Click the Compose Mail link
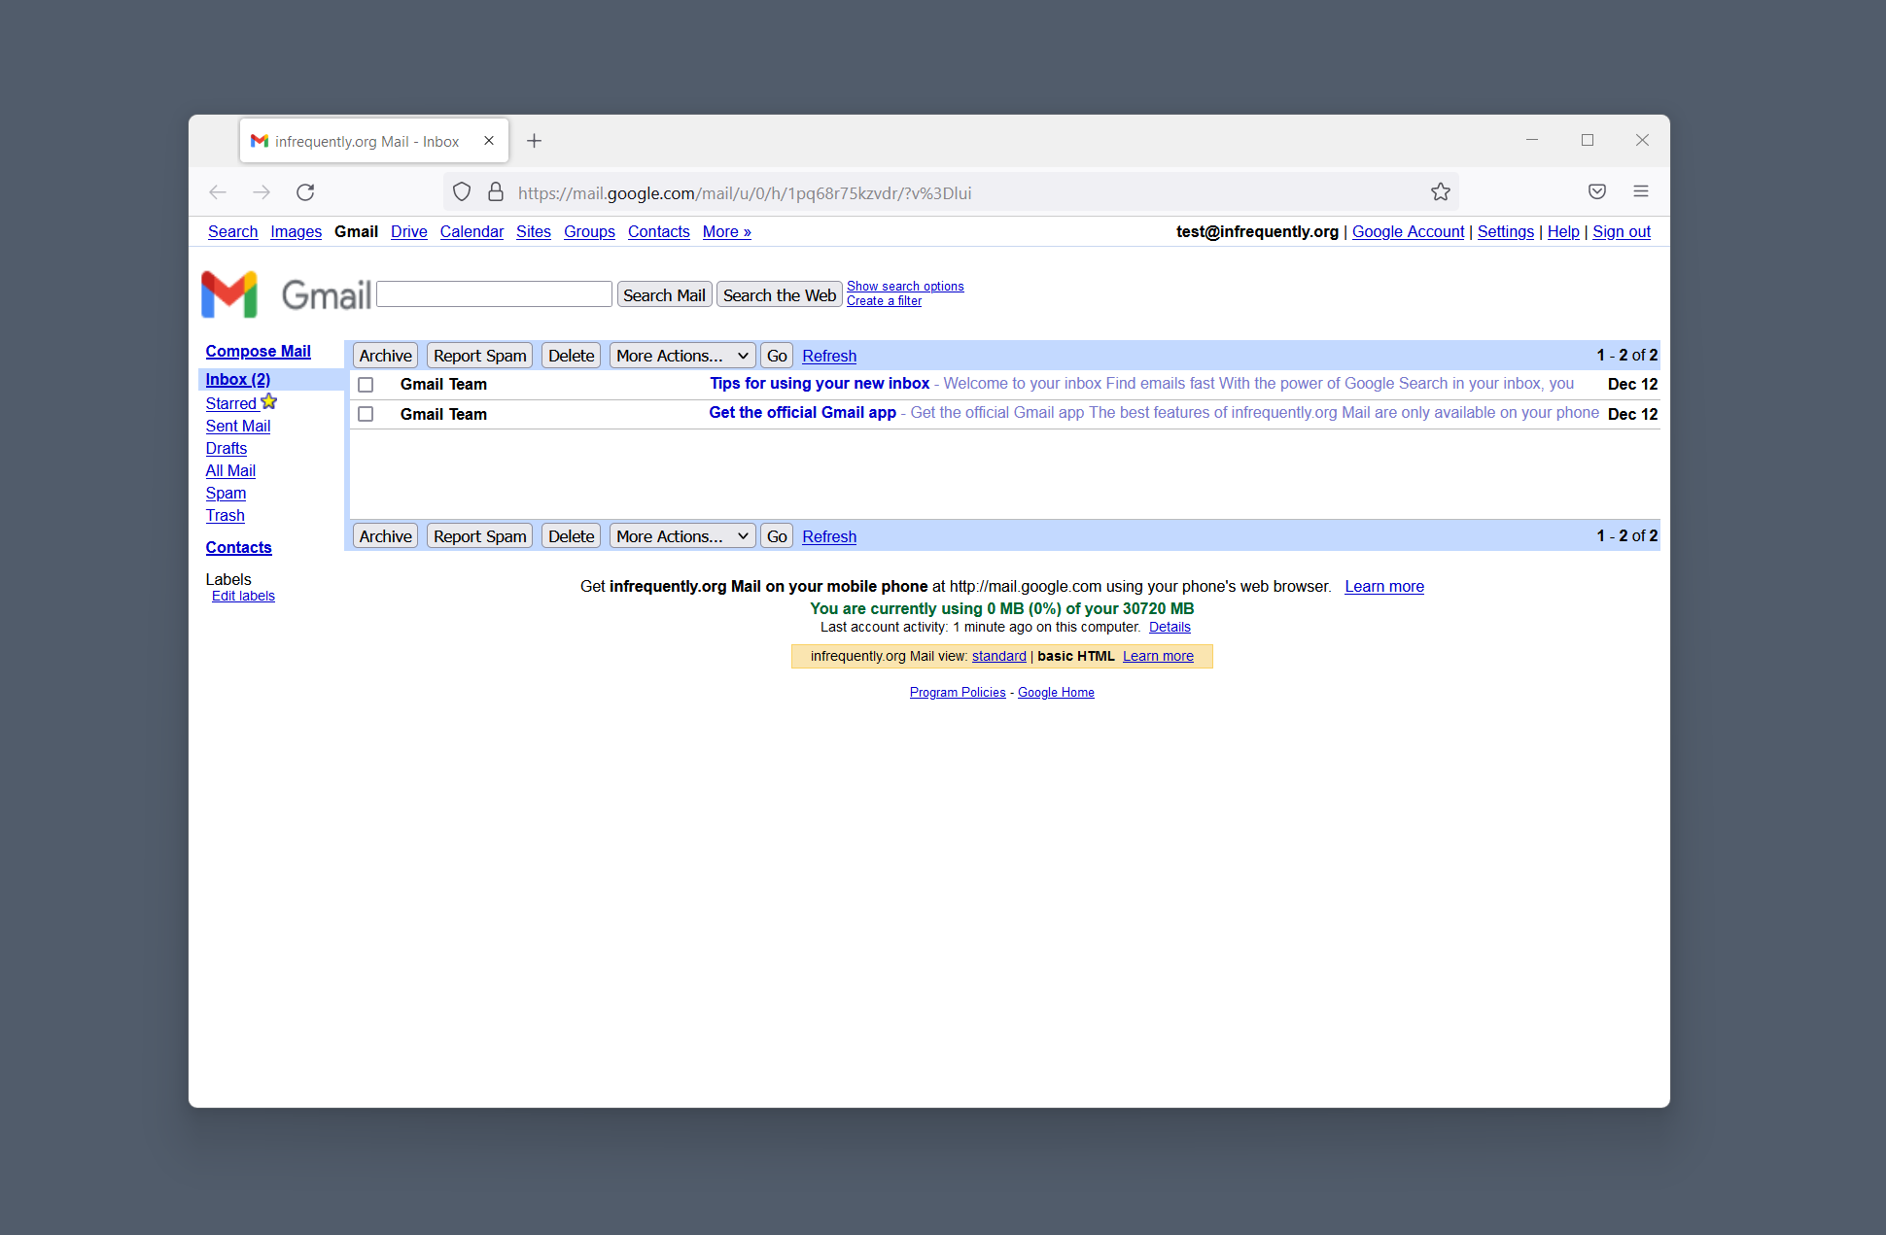Image resolution: width=1886 pixels, height=1235 pixels. point(258,351)
